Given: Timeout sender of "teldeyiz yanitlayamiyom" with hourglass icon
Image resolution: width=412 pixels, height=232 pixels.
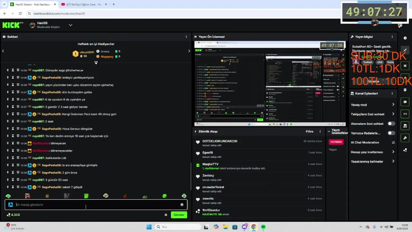Looking at the screenshot, I should click(x=13, y=78).
